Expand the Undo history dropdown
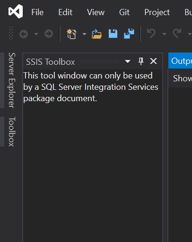This screenshot has height=242, width=192. 164,34
